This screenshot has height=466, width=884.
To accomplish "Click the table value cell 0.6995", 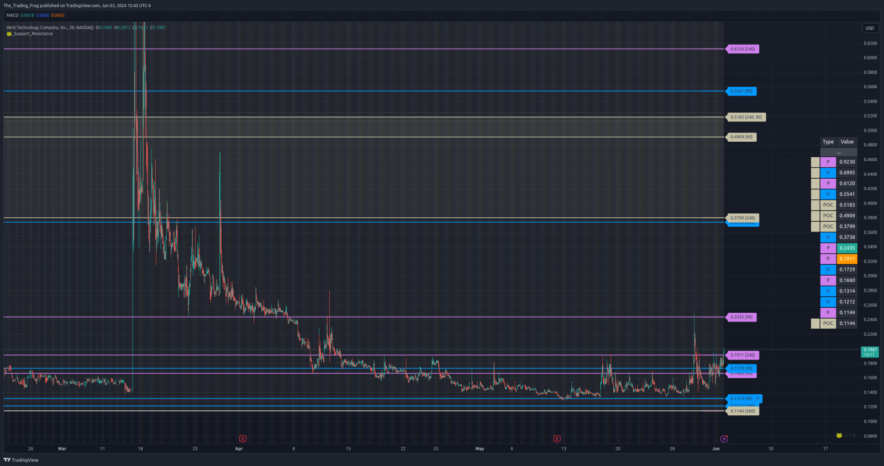I will (x=847, y=173).
